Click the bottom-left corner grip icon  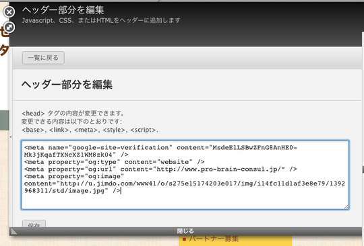(x=13, y=231)
